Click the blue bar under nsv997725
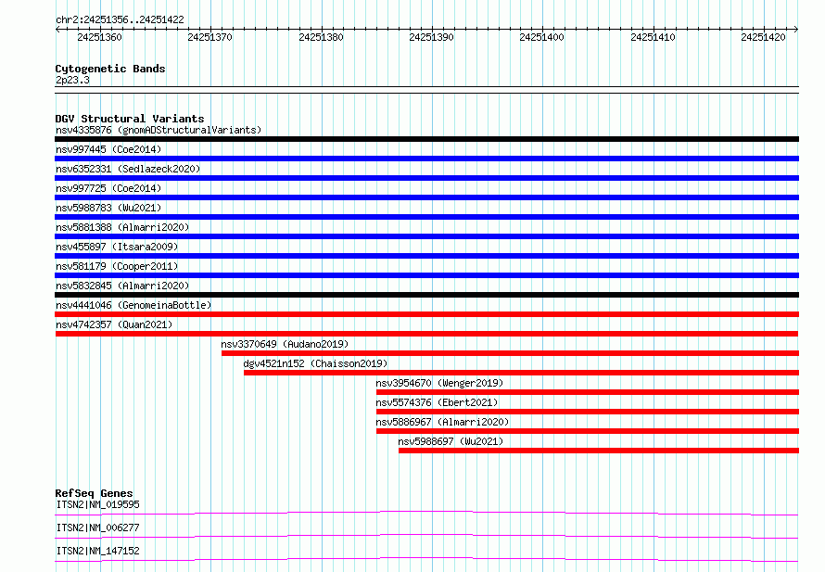This screenshot has height=572, width=825. (426, 197)
